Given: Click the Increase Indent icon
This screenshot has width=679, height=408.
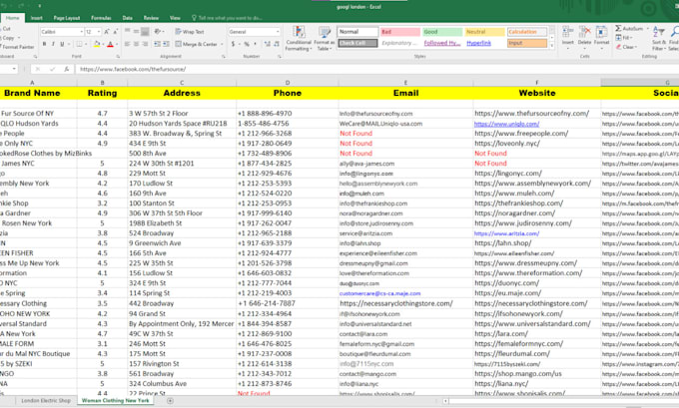Looking at the screenshot, I should [x=166, y=44].
